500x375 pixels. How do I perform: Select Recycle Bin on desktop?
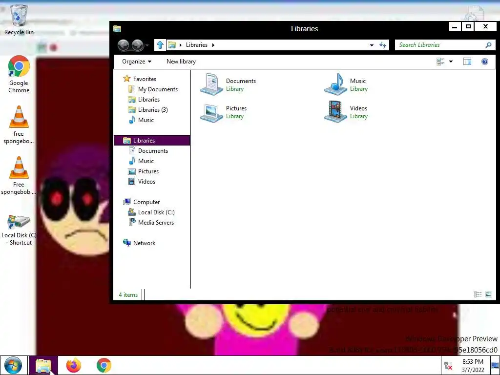coord(19,20)
